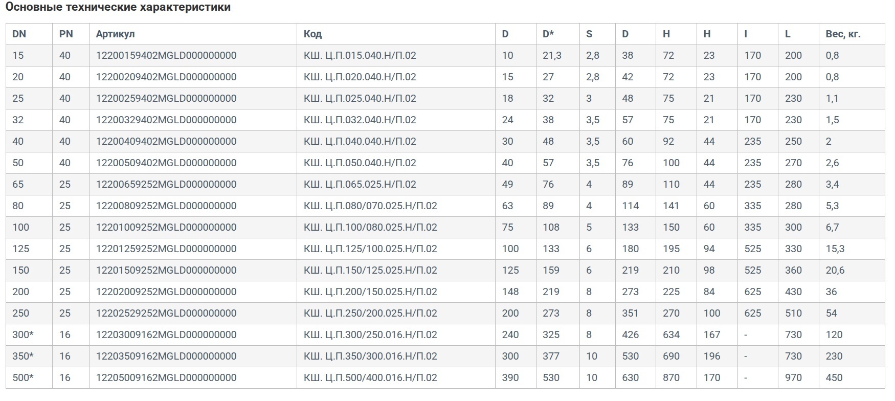The width and height of the screenshot is (895, 401).
Task: Click the D* column header
Action: click(548, 34)
